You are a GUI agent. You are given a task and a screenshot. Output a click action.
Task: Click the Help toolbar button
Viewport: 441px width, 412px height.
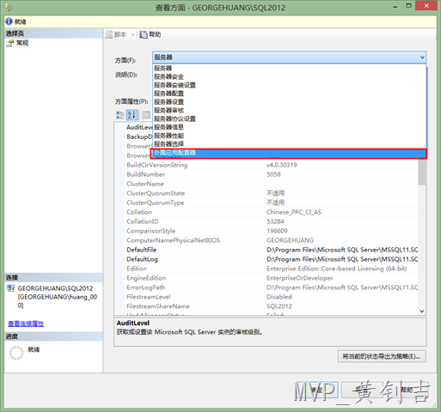(150, 34)
